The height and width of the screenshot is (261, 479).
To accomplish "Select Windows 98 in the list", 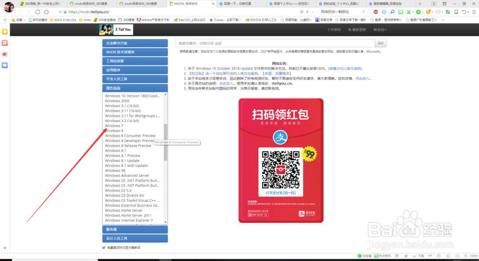I will pos(115,171).
